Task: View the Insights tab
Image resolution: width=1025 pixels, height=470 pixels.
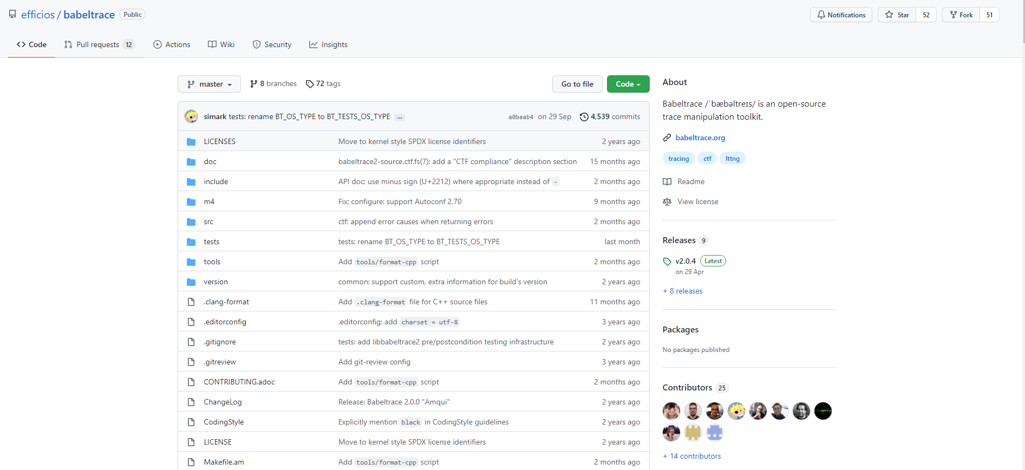Action: 328,44
